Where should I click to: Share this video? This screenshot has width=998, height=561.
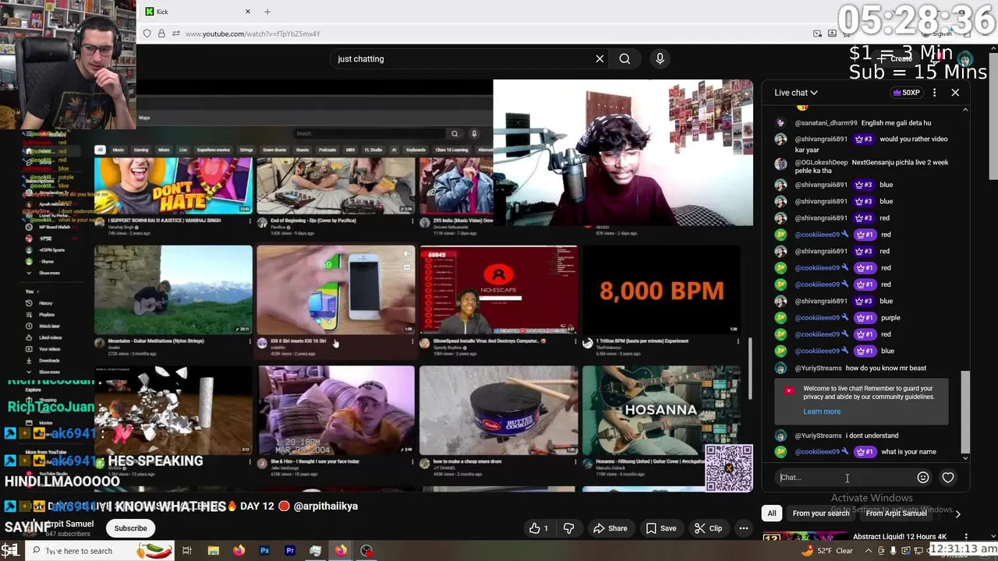[x=610, y=528]
